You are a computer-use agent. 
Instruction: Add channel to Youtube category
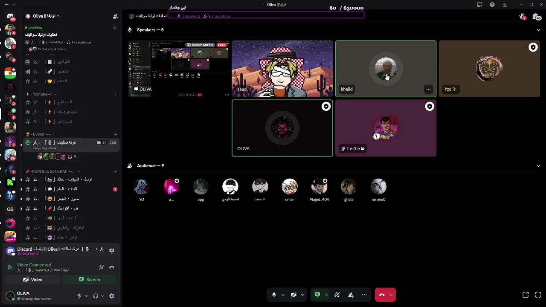pos(115,94)
